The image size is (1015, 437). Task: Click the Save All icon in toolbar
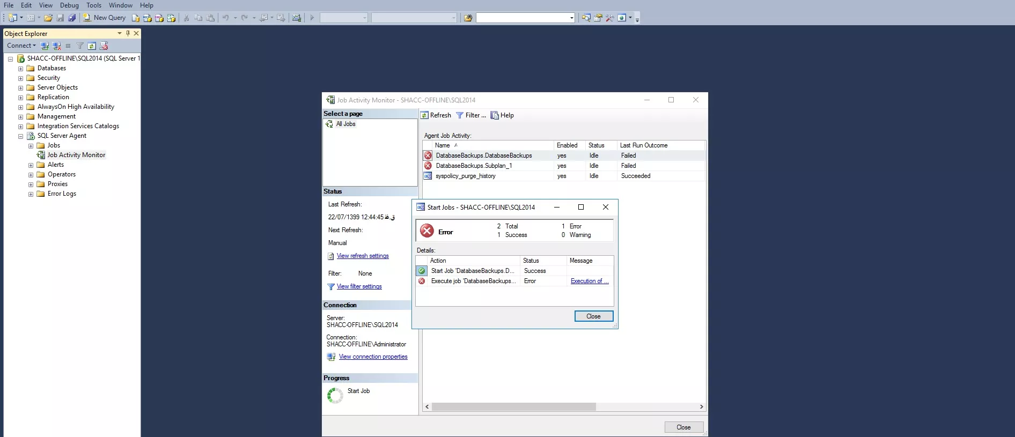tap(72, 18)
